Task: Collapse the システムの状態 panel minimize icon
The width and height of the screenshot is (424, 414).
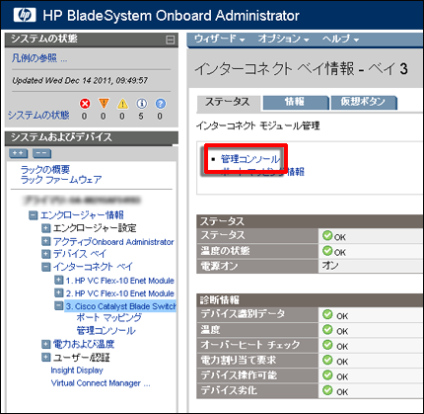Action: point(170,40)
